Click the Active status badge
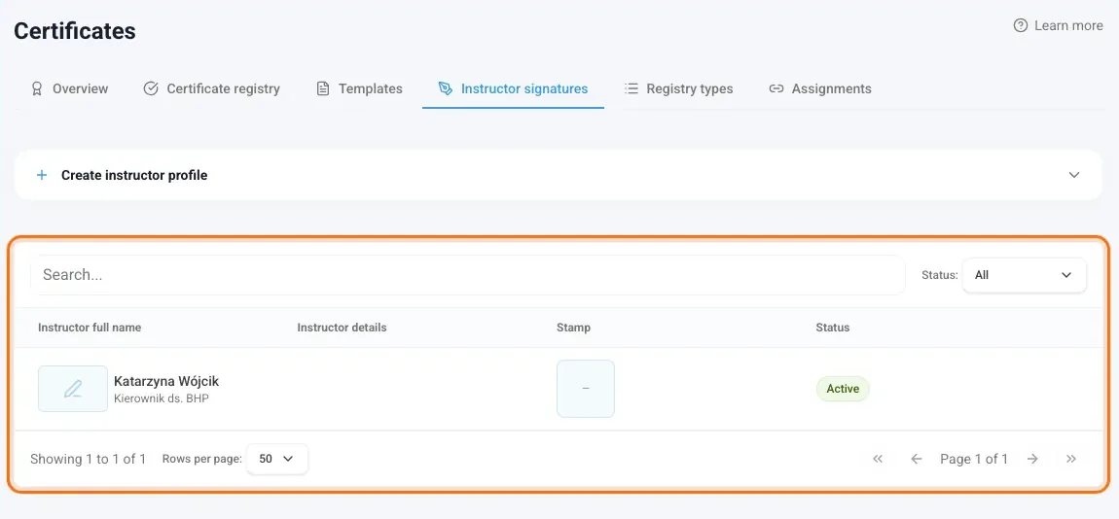The height and width of the screenshot is (519, 1119). point(843,389)
